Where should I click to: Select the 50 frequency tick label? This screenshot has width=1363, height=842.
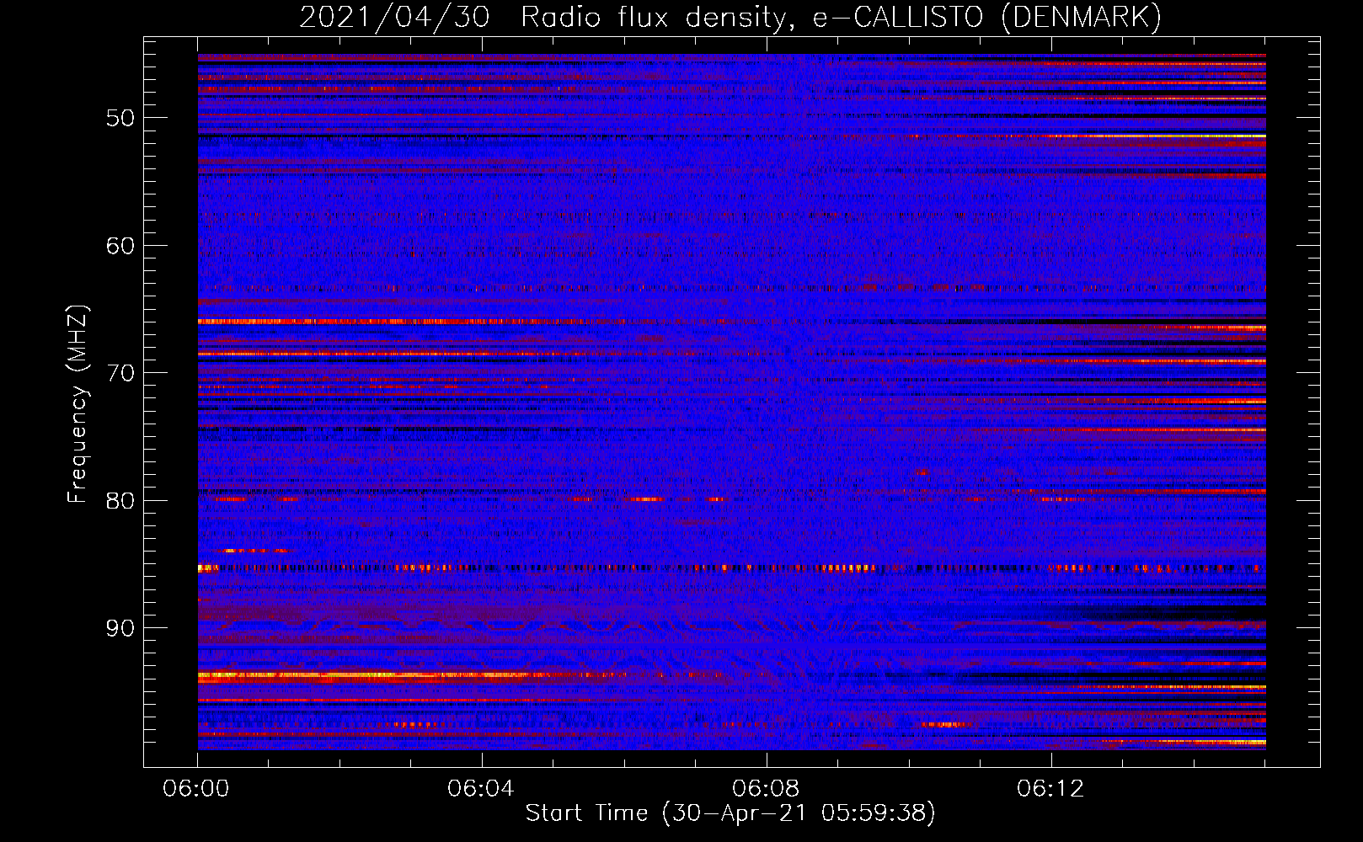(x=120, y=118)
